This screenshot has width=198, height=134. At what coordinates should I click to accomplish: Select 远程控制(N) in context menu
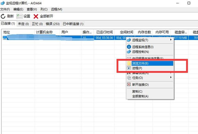point(150,52)
